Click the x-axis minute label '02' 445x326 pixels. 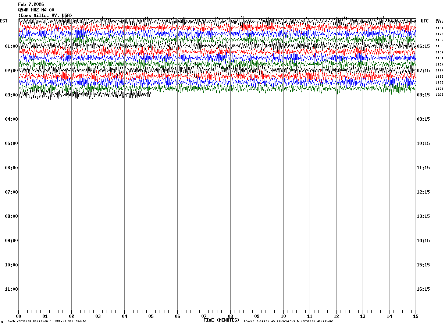(71, 316)
